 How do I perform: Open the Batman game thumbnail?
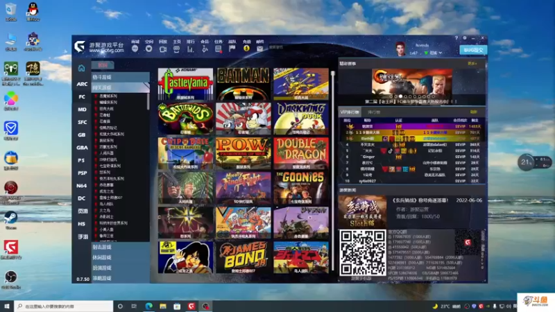coord(244,84)
